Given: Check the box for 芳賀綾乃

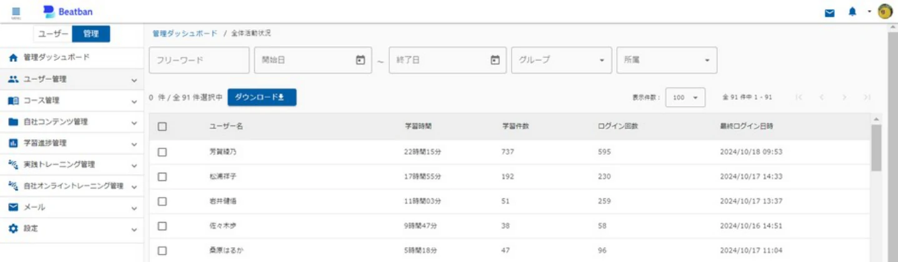Looking at the screenshot, I should coord(162,152).
